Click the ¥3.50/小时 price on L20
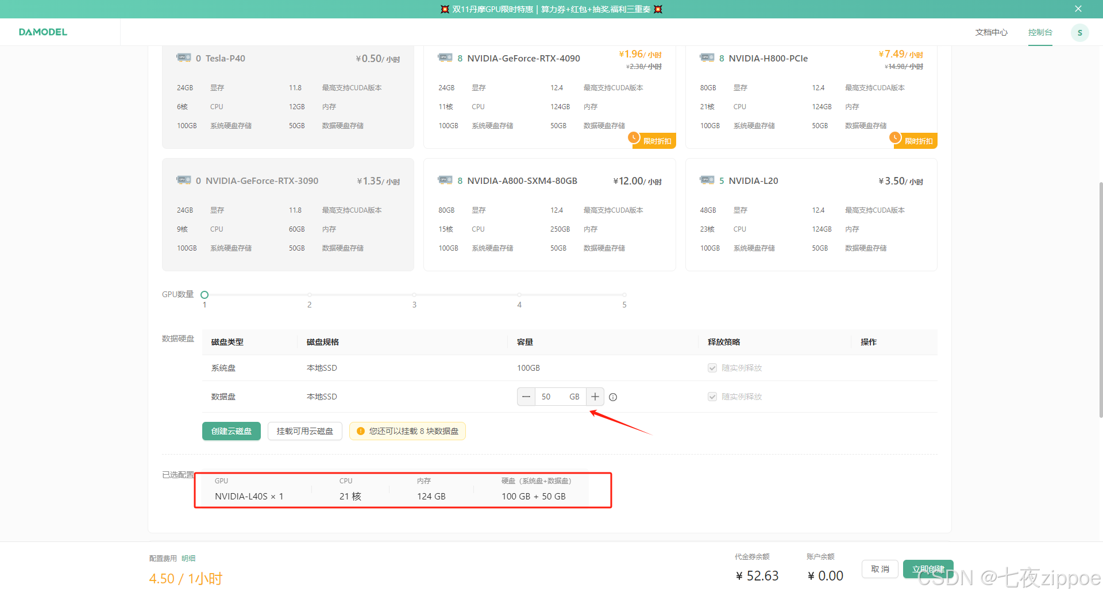This screenshot has height=596, width=1103. [x=900, y=181]
